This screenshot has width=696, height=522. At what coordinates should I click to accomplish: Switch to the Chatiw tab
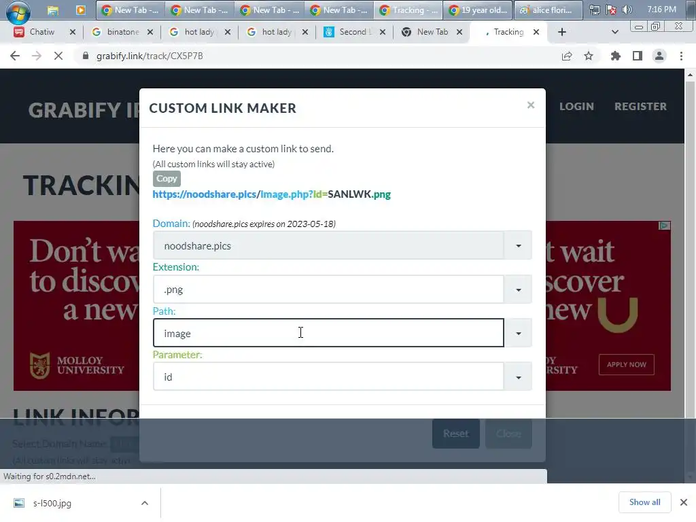(x=41, y=32)
